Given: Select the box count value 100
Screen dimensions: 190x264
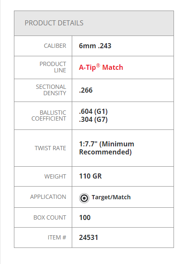Looking at the screenshot, I should [x=85, y=217].
